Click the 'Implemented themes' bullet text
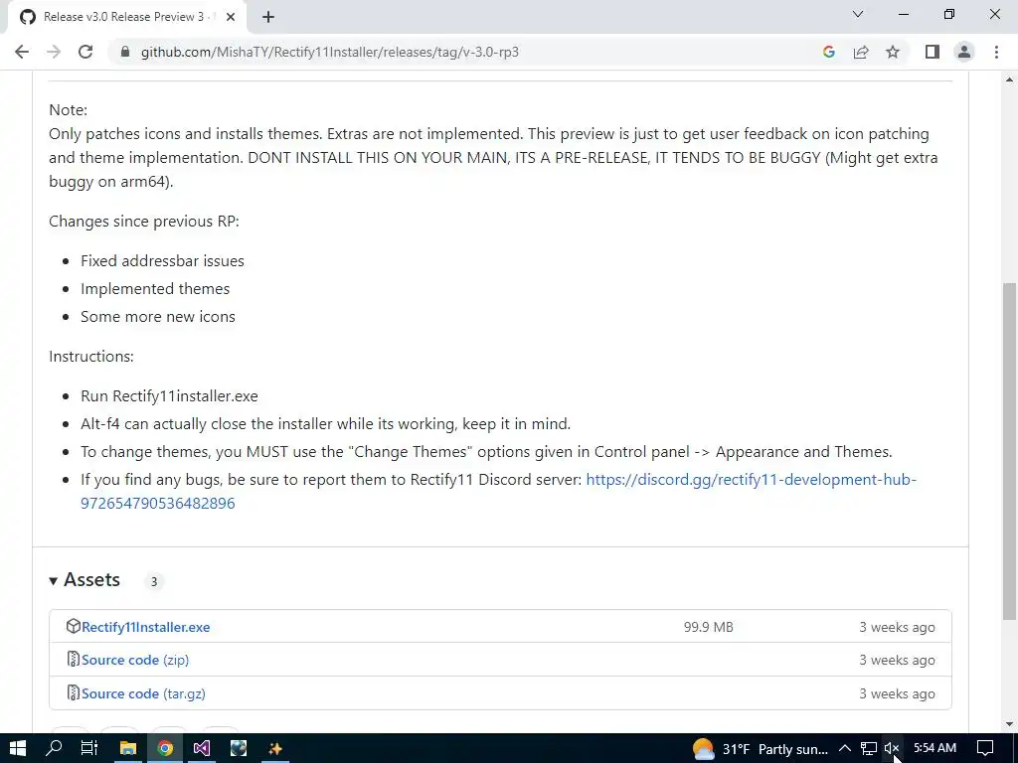 (x=155, y=289)
